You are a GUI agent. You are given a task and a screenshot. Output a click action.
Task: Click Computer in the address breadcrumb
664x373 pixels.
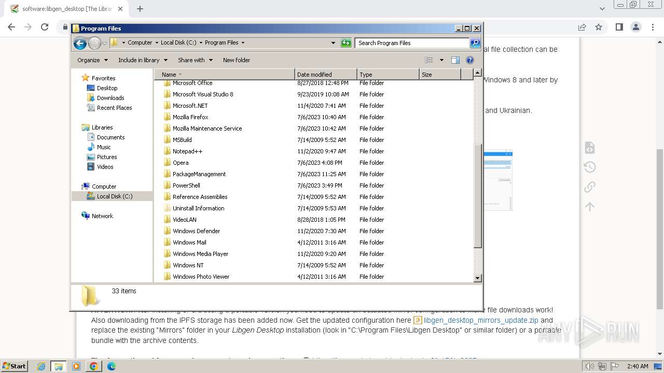140,43
